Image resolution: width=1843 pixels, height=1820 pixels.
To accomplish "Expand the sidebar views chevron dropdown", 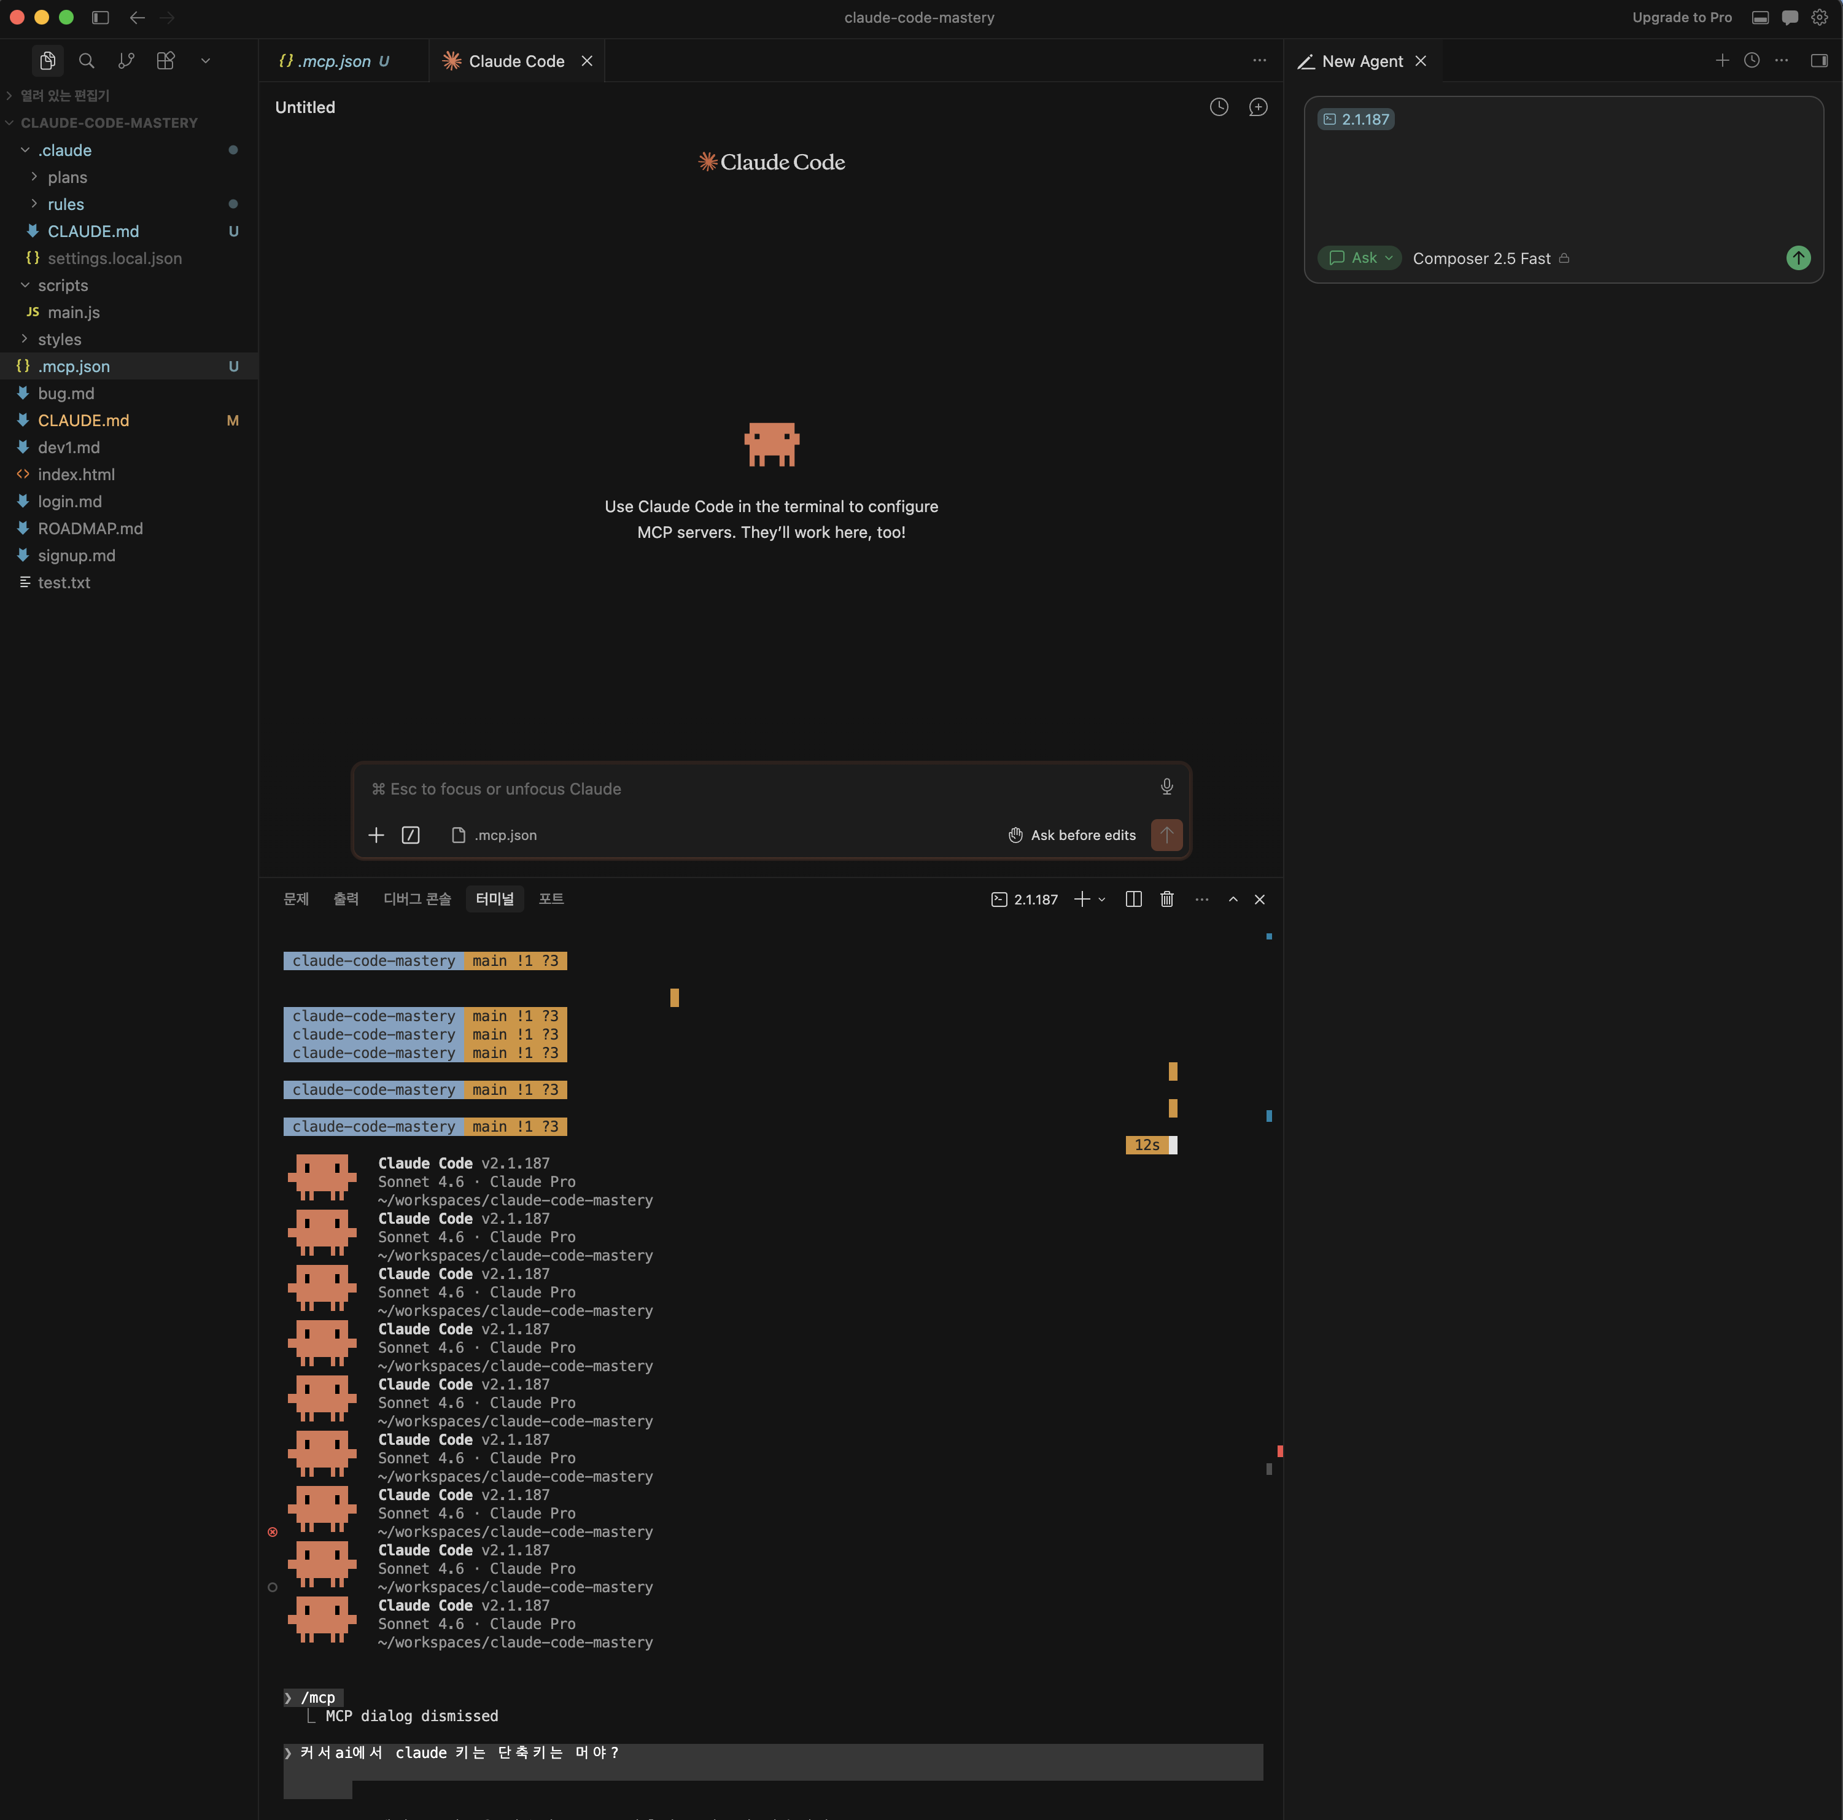I will click(x=205, y=61).
